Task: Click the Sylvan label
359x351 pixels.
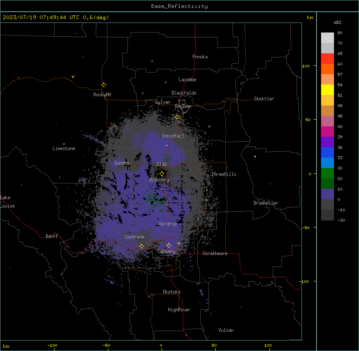Action: coord(162,102)
